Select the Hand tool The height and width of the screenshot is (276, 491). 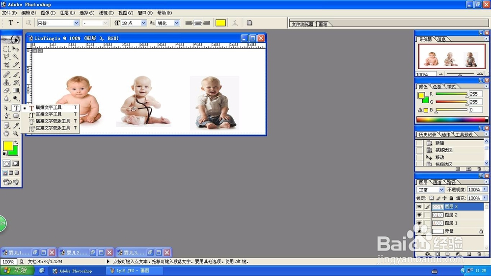point(6,134)
